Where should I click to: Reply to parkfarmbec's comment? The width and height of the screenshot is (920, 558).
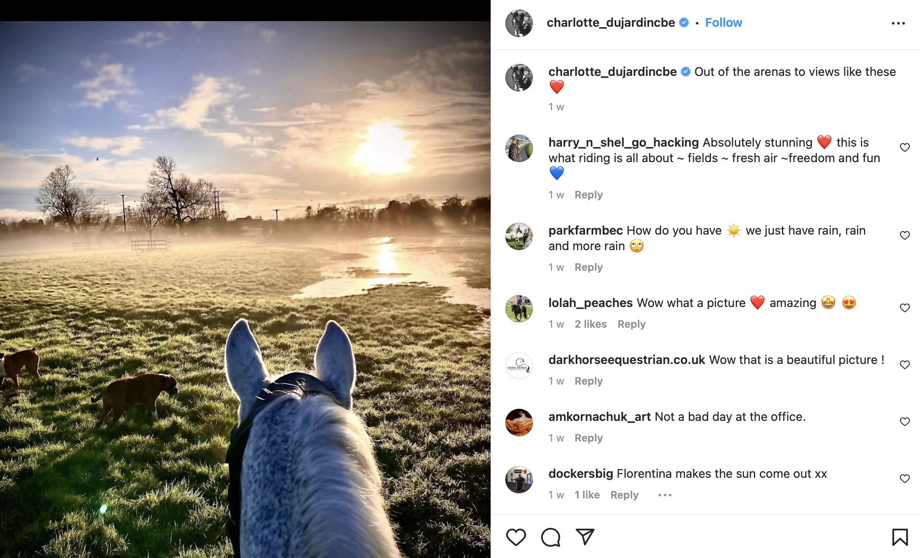pyautogui.click(x=588, y=267)
